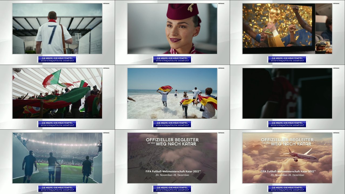Click 'OFFIZIELLER BEGLEITER' headline in the aerial city frame
Image resolution: width=345 pixels, height=194 pixels.
coord(172,140)
